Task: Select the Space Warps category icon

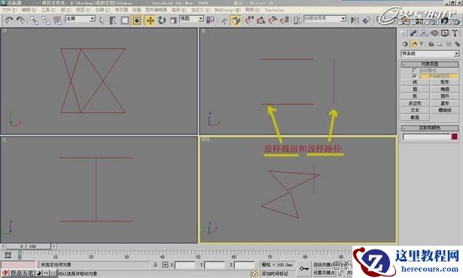Action: pos(449,44)
